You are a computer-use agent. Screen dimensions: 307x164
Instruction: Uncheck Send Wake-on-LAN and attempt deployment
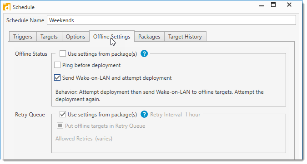[x=57, y=77]
